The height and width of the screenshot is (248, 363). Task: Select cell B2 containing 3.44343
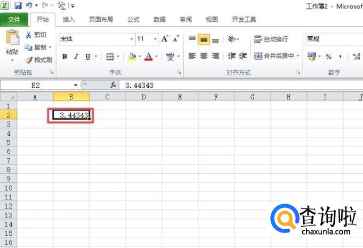[x=71, y=115]
